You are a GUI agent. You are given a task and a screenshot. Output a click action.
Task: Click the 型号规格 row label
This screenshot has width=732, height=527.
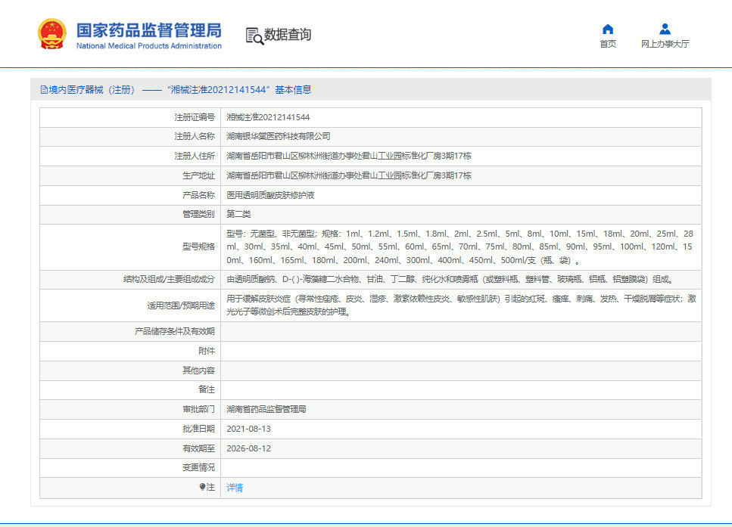pyautogui.click(x=198, y=246)
